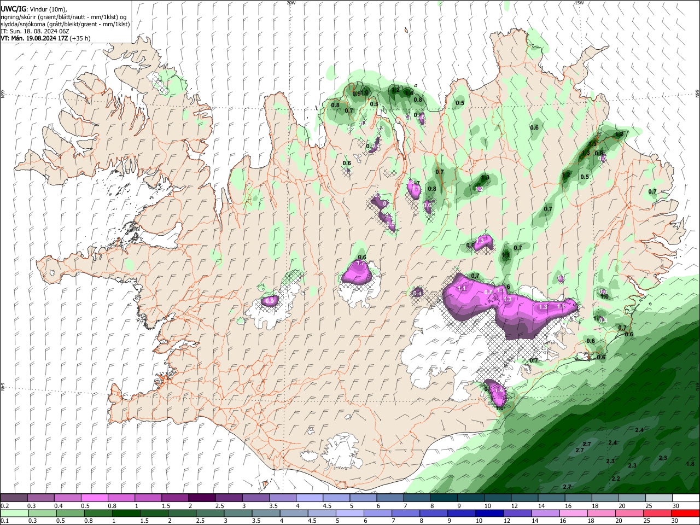Viewport: 700px width, 525px height.
Task: Click header line starting 'slydda/snjókoma'
Action: click(x=65, y=24)
